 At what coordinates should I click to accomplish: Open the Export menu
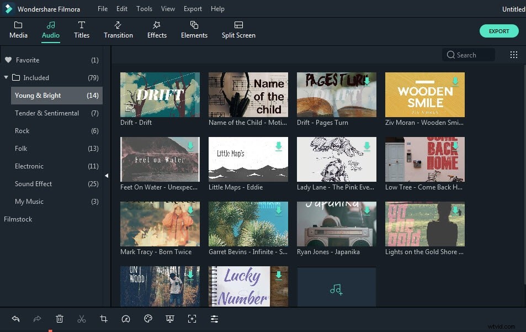coord(193,9)
